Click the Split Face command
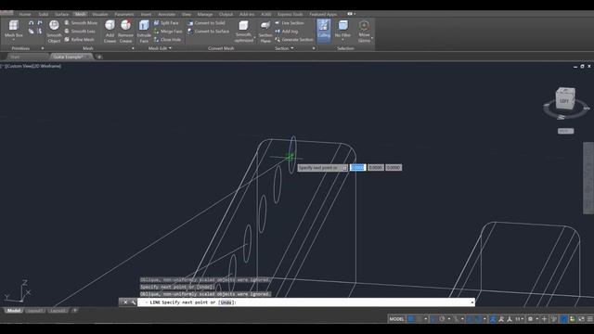594x334 pixels. coord(166,23)
